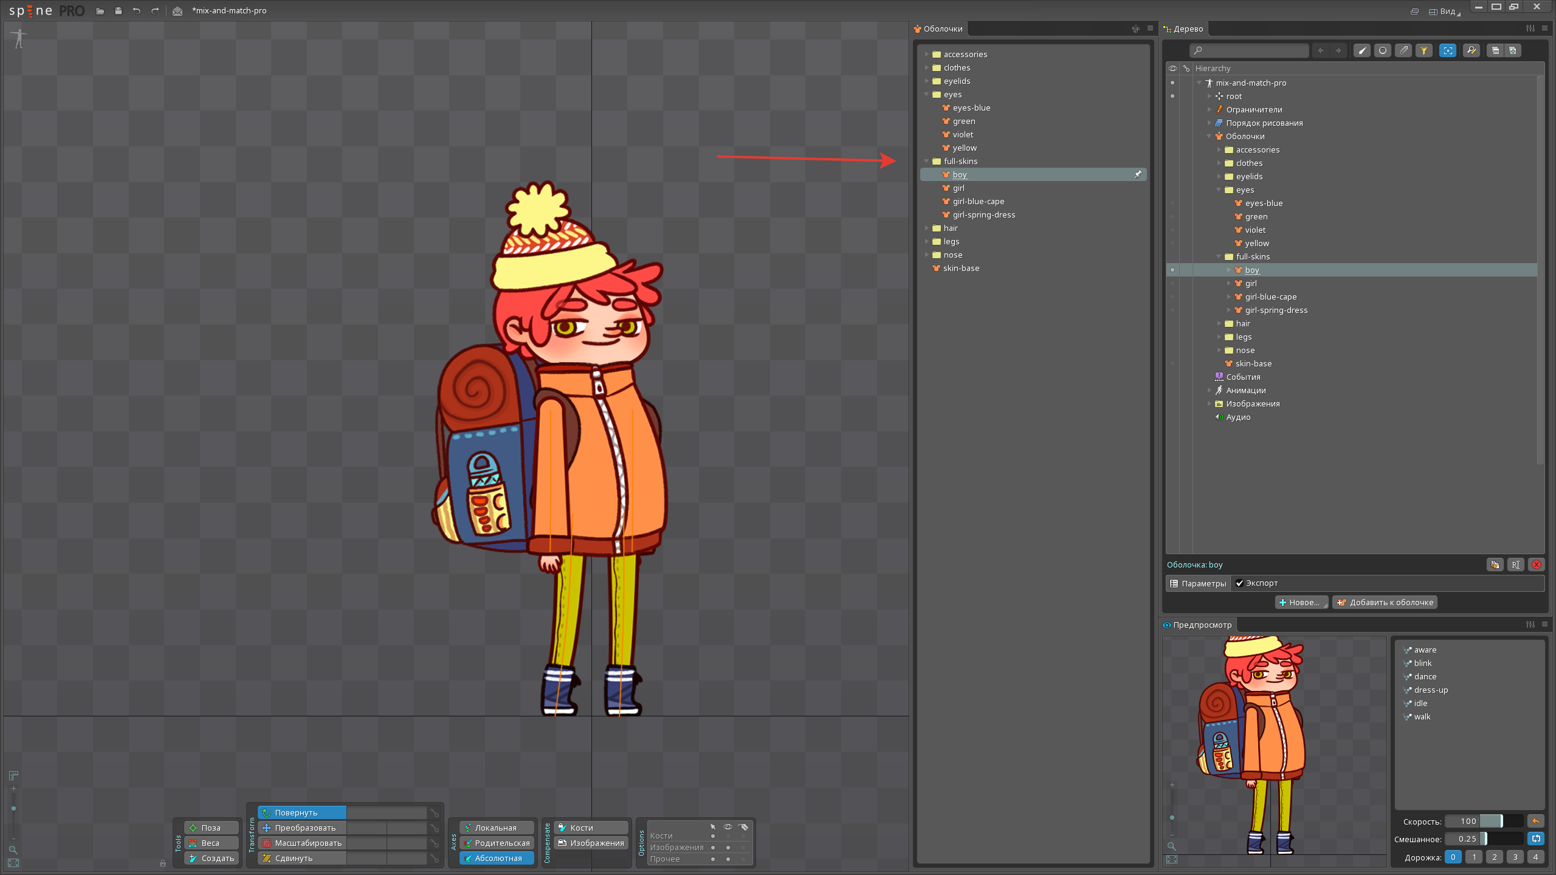This screenshot has height=875, width=1556.
Task: Click the save project icon
Action: pos(118,11)
